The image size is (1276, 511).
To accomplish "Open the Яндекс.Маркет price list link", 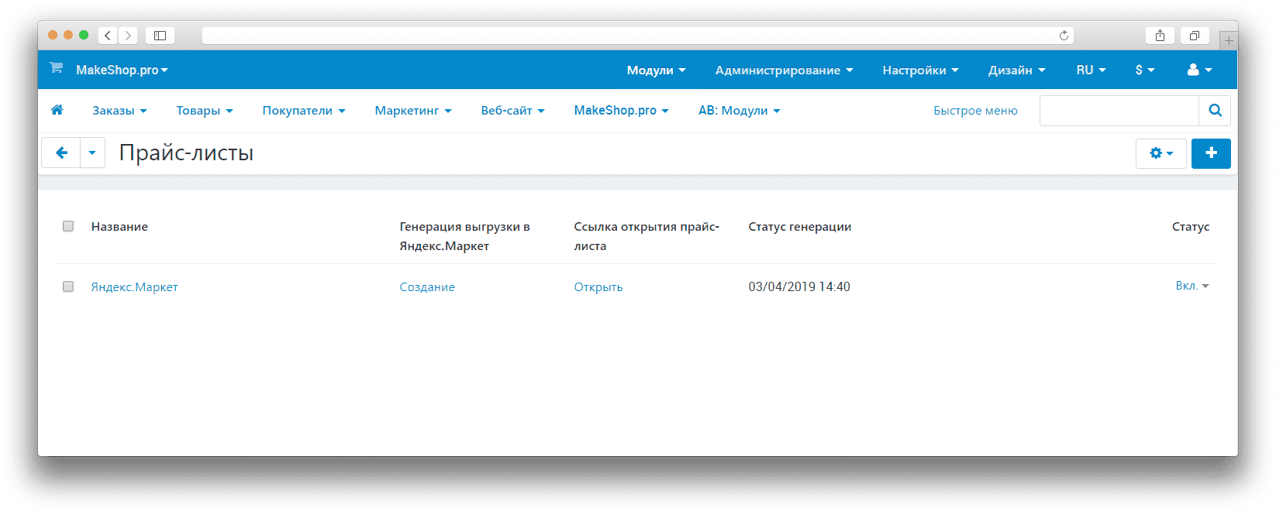I will [134, 286].
